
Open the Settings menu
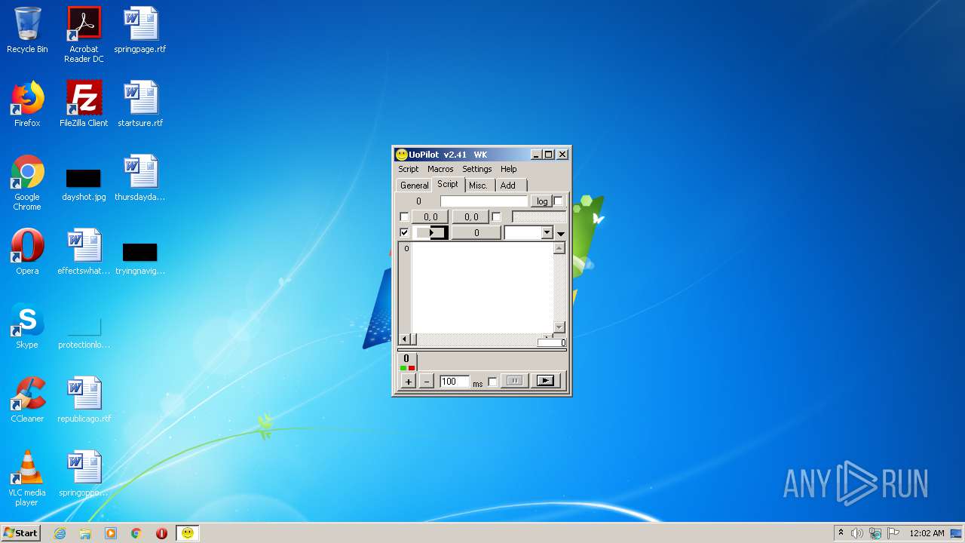click(476, 169)
